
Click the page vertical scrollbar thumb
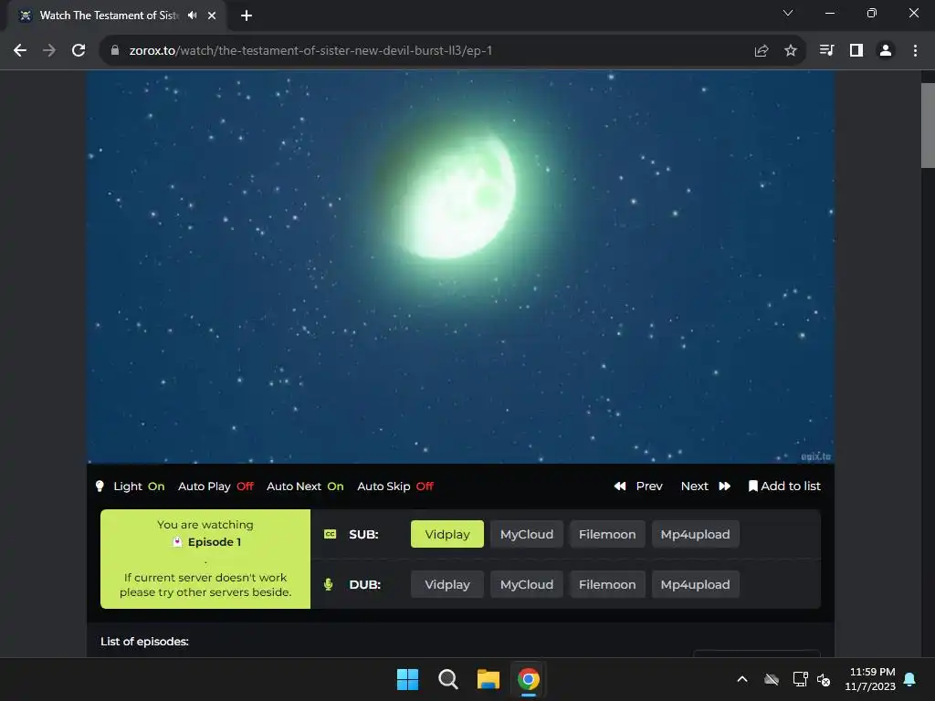[x=928, y=125]
